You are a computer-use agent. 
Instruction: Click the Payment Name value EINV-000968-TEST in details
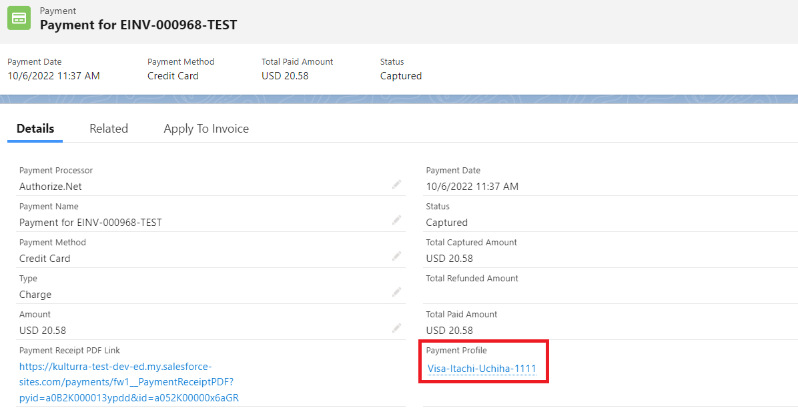pos(91,223)
